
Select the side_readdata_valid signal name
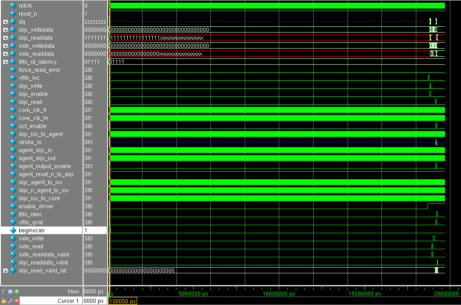(x=44, y=255)
